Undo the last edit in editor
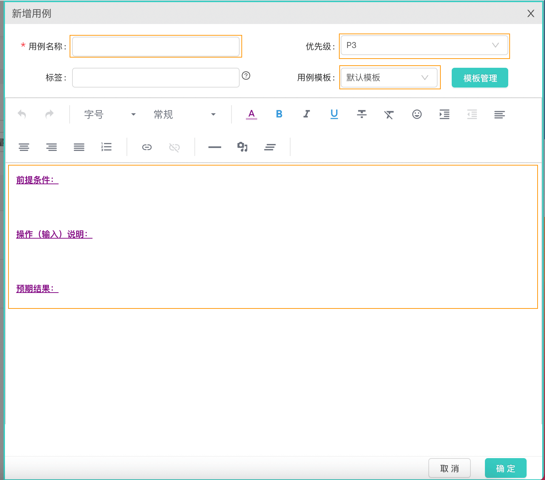 pyautogui.click(x=22, y=114)
